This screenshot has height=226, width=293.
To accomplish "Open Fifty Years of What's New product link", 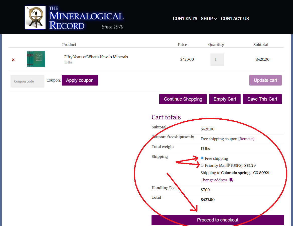I will tap(96, 57).
